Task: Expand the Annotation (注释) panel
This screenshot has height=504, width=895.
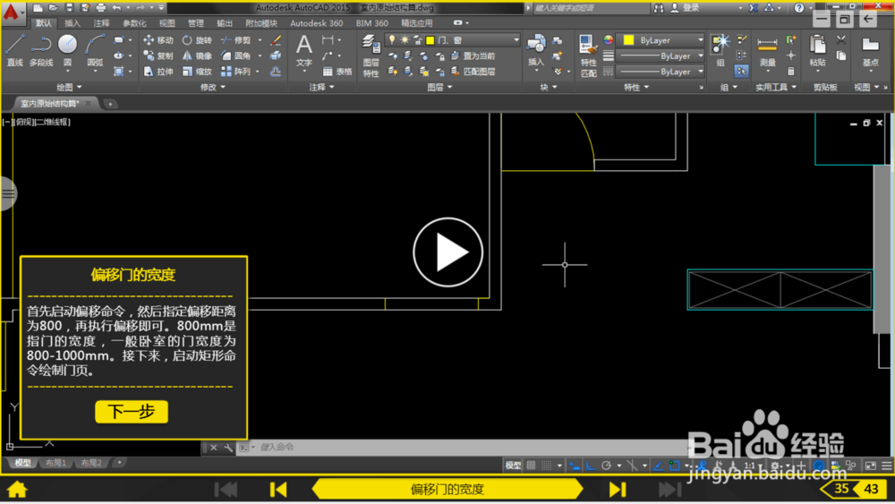Action: [322, 87]
